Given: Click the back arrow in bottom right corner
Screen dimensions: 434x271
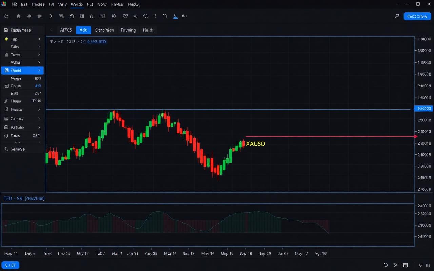Looking at the screenshot, I should coord(421,265).
